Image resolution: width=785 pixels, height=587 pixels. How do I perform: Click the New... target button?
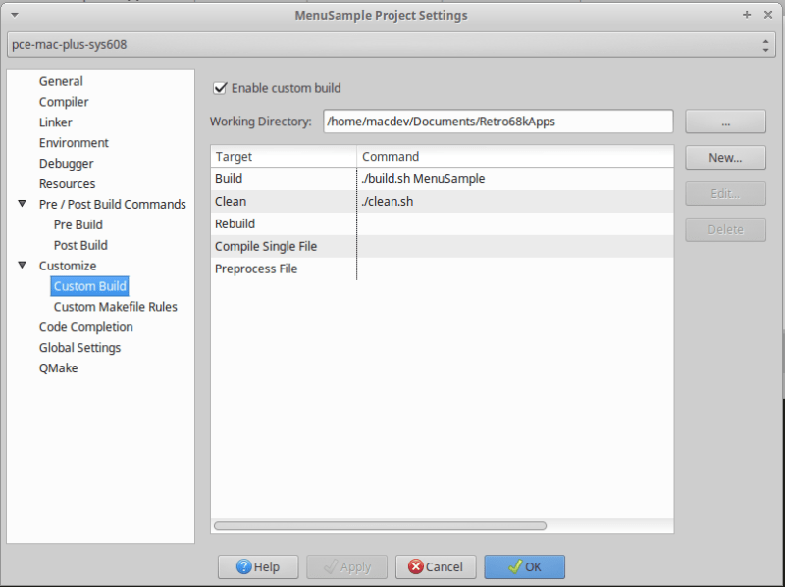point(725,158)
